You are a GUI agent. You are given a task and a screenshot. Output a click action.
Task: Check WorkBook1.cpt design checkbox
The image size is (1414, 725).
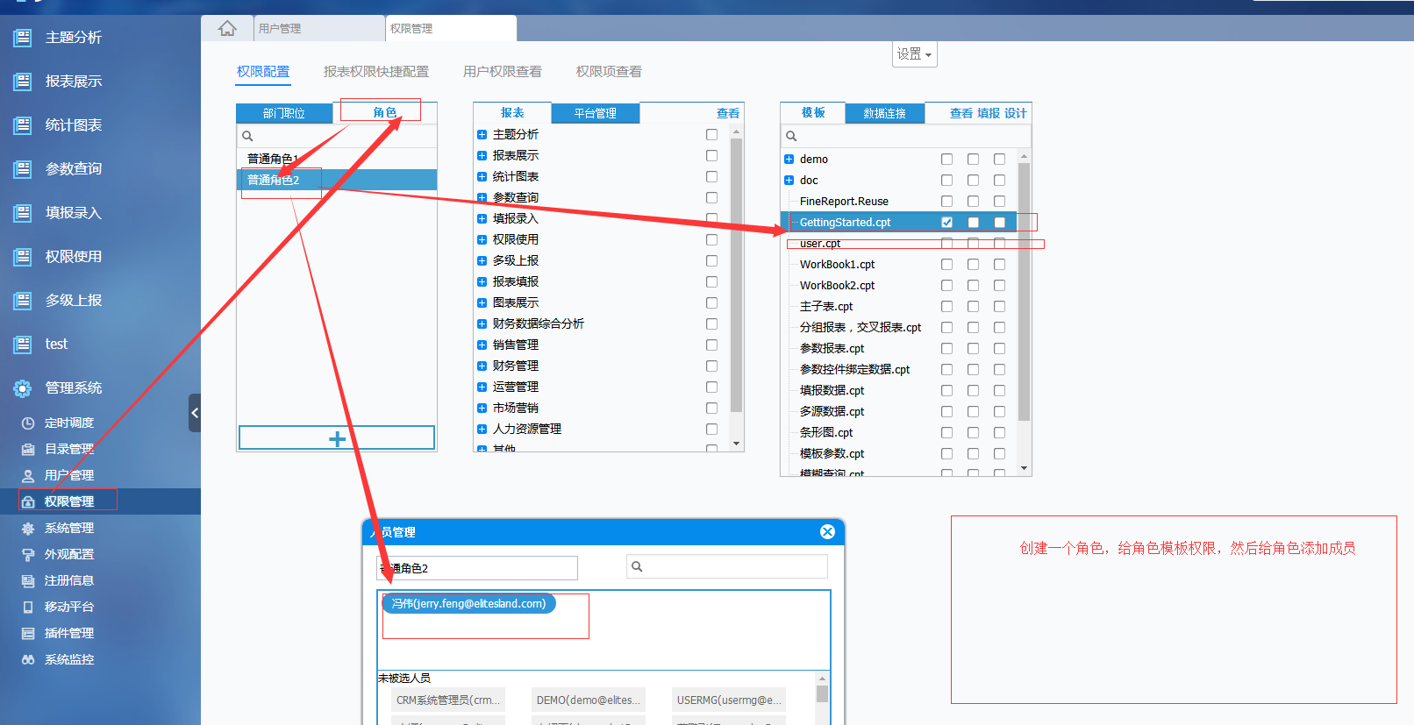[999, 264]
